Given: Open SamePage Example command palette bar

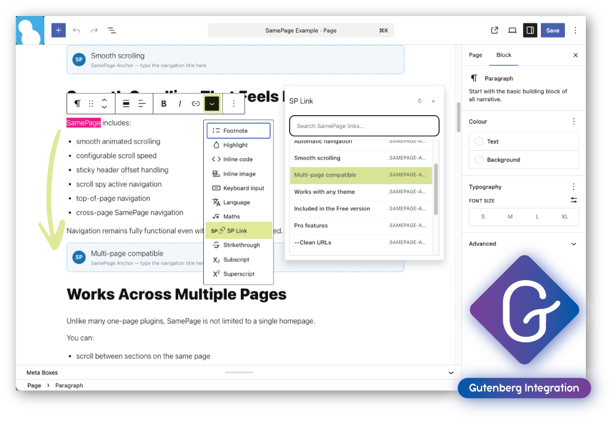Looking at the screenshot, I should coord(301,30).
